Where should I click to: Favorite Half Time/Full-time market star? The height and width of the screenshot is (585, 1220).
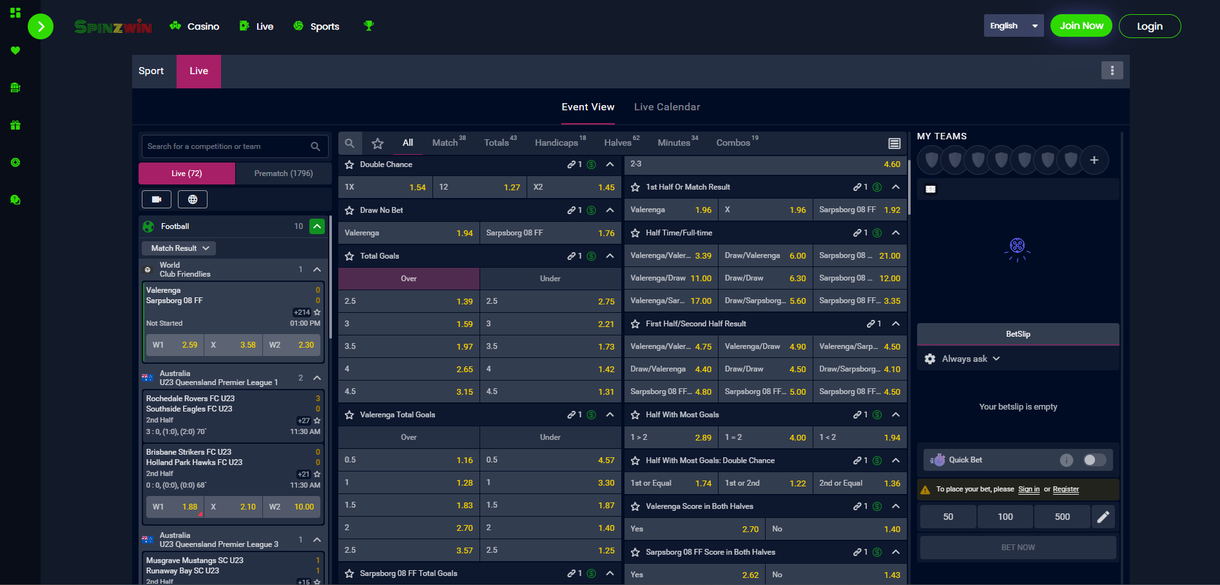tap(635, 233)
